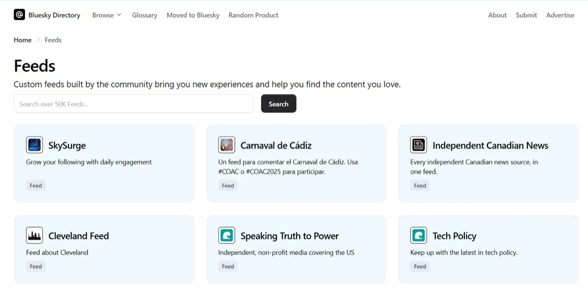
Task: Open the About page
Action: click(x=497, y=15)
